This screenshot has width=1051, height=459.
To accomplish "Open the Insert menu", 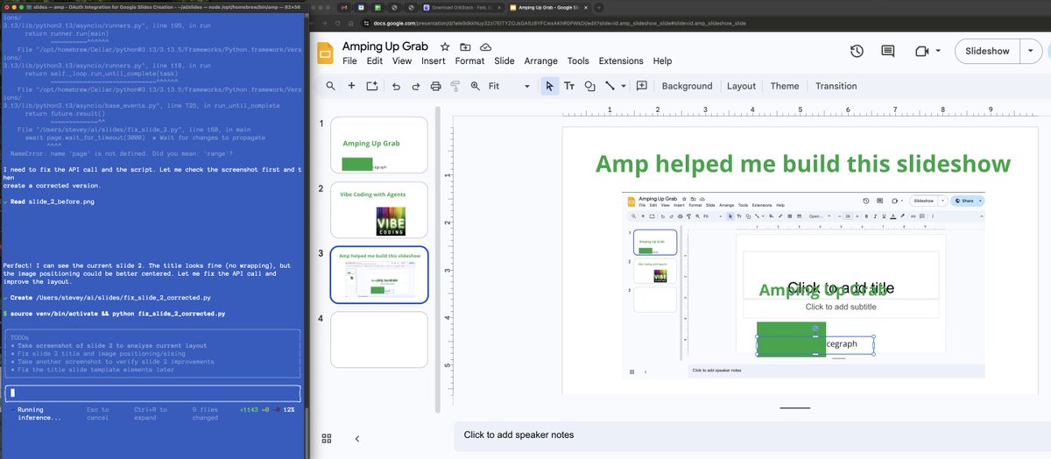I will click(x=434, y=61).
